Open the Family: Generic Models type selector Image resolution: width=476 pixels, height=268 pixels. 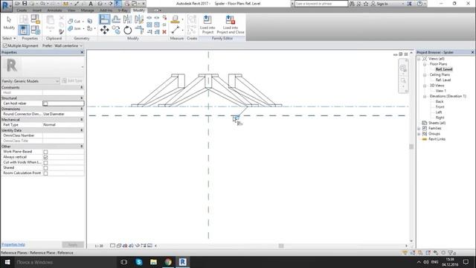(30, 81)
